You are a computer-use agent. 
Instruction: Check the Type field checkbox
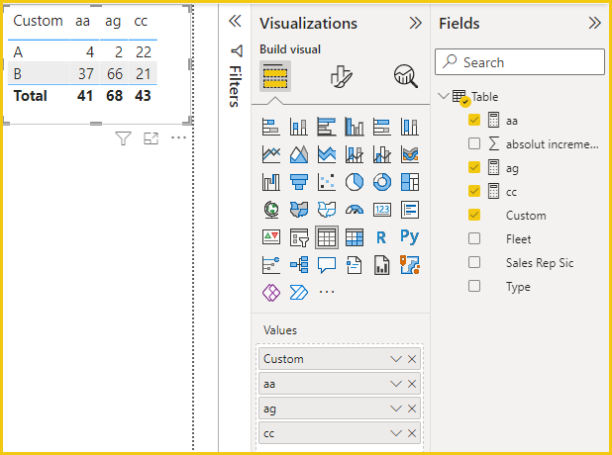[x=474, y=286]
